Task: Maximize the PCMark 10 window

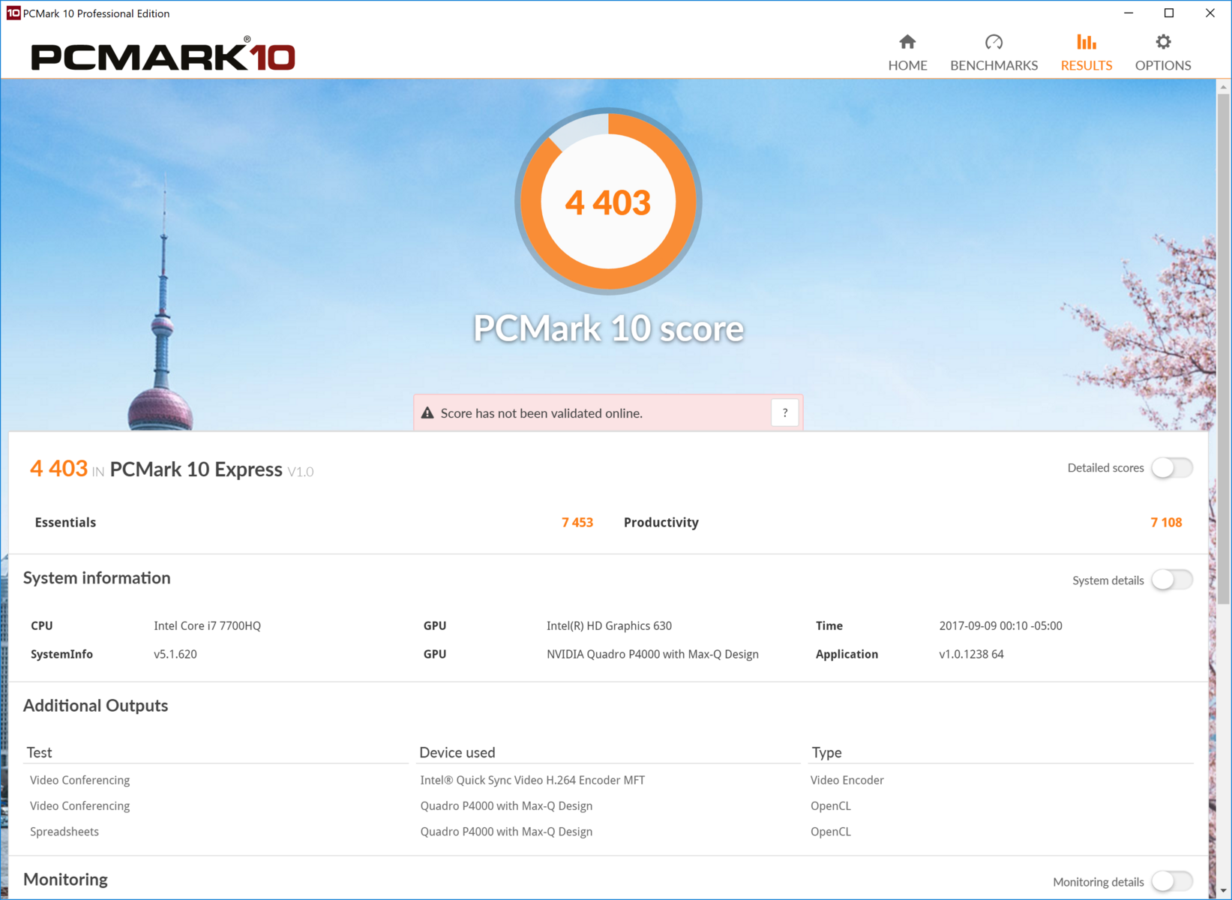Action: [x=1169, y=13]
